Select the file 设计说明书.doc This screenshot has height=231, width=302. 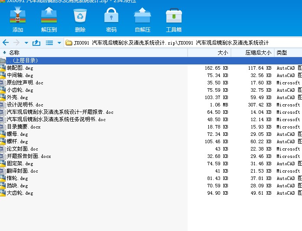coord(25,105)
